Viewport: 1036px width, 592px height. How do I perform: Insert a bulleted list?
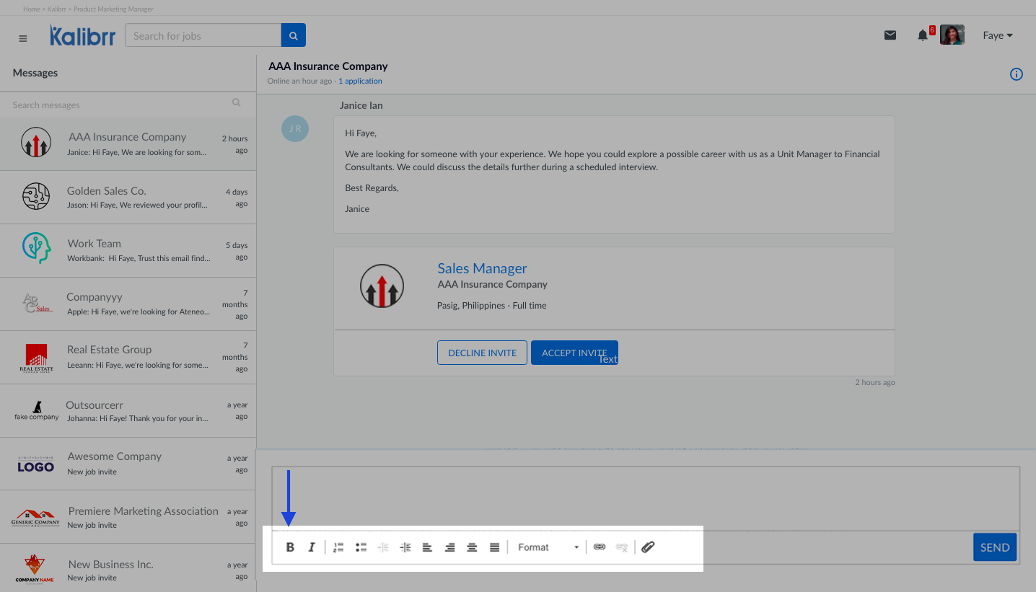[x=361, y=547]
